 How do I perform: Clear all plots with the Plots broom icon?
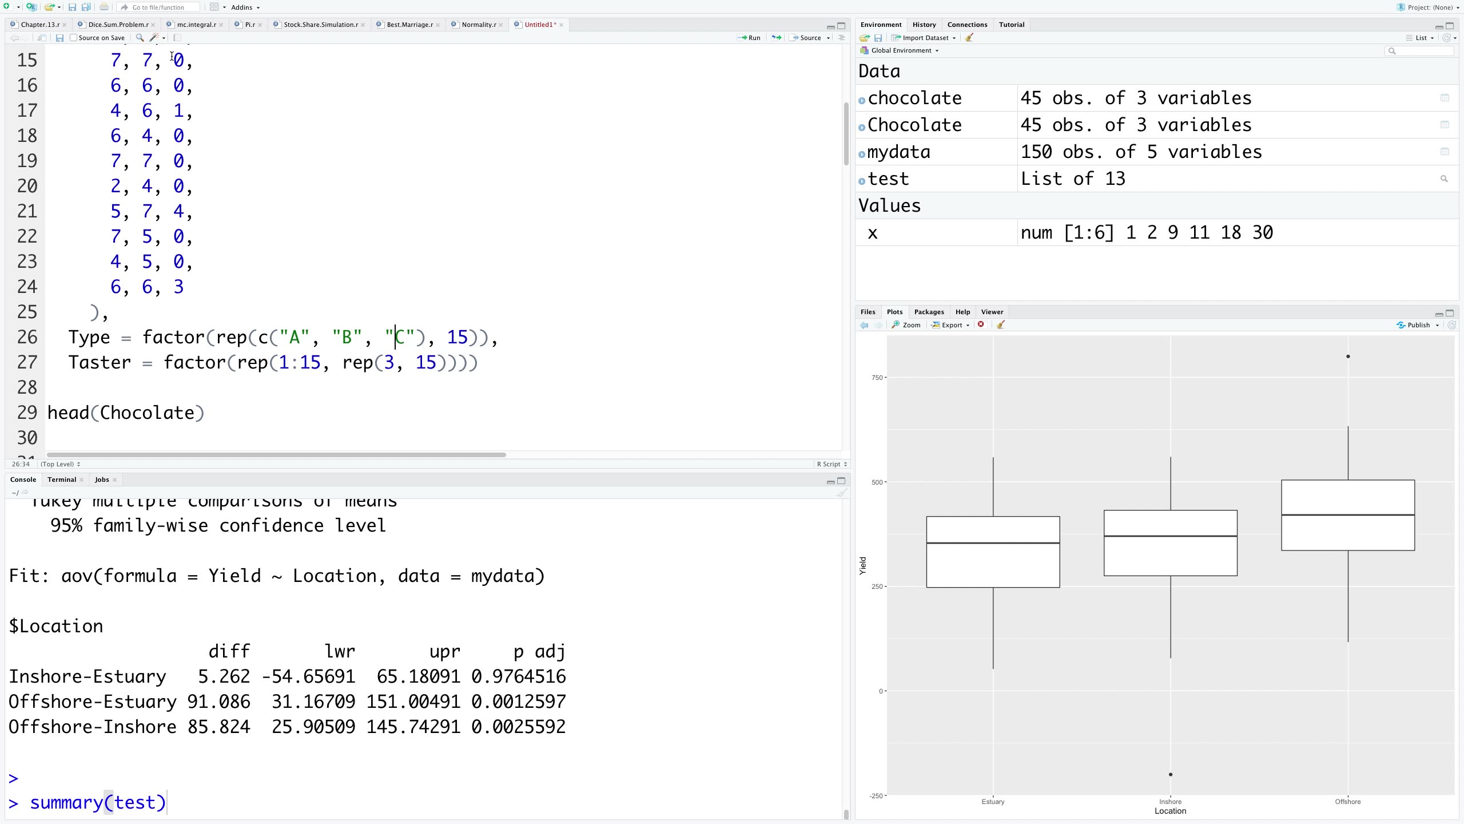pos(1001,325)
